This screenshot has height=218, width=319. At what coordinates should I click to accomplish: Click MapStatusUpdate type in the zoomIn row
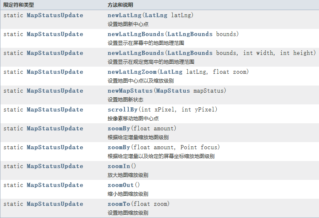point(55,166)
